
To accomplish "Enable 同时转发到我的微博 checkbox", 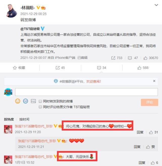I will 40,101.
